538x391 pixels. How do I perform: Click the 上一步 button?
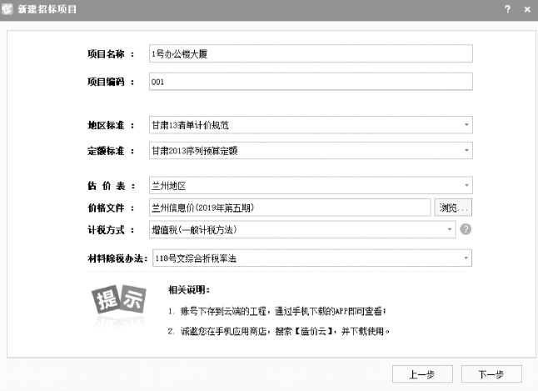coord(422,374)
